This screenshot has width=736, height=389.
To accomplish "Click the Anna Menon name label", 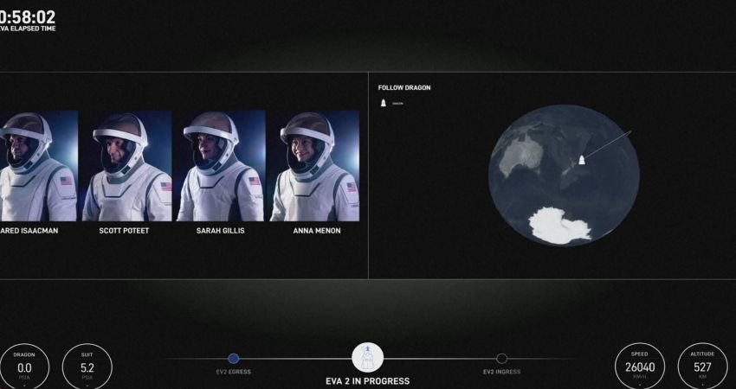I will tap(317, 231).
